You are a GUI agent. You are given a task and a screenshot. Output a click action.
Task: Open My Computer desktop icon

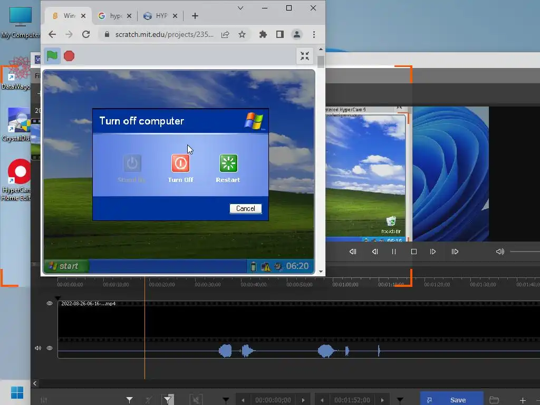click(x=21, y=21)
